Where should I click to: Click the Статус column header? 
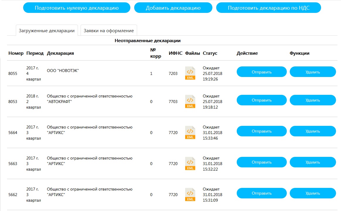pos(210,53)
